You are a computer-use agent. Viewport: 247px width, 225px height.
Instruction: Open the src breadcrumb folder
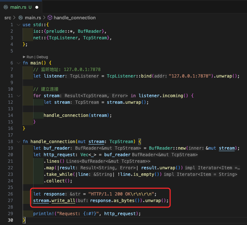point(8,18)
